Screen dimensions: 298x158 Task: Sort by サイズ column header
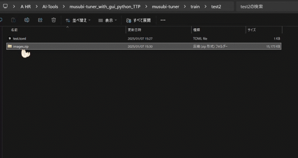[x=252, y=30]
